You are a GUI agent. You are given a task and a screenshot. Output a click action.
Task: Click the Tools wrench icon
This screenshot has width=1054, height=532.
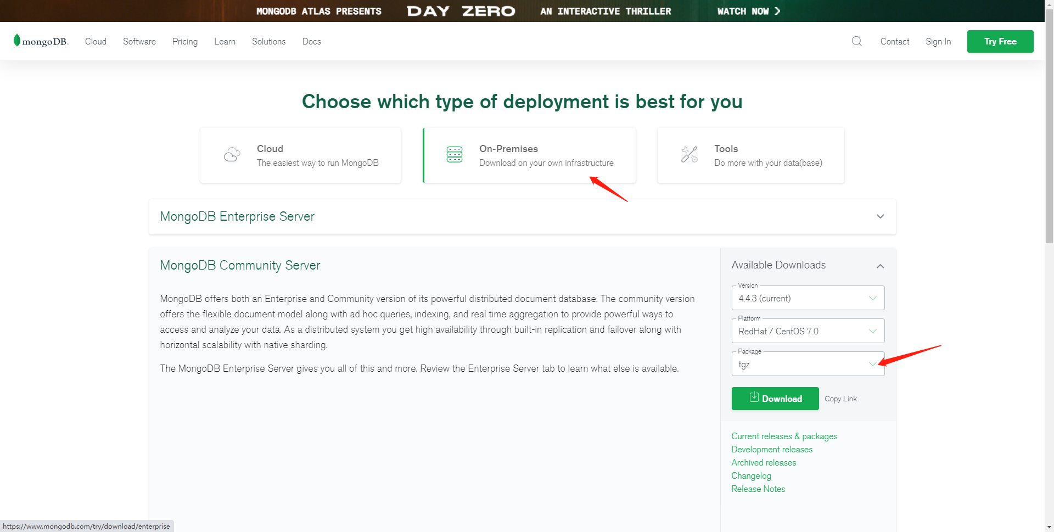[689, 155]
